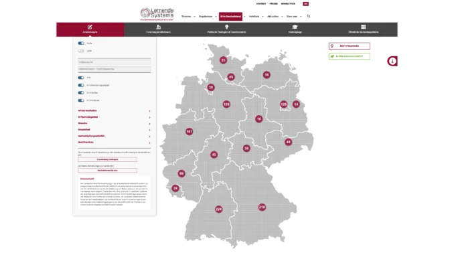Open the round info icon at right edge
Screen dimensions: 454x255
coord(392,61)
